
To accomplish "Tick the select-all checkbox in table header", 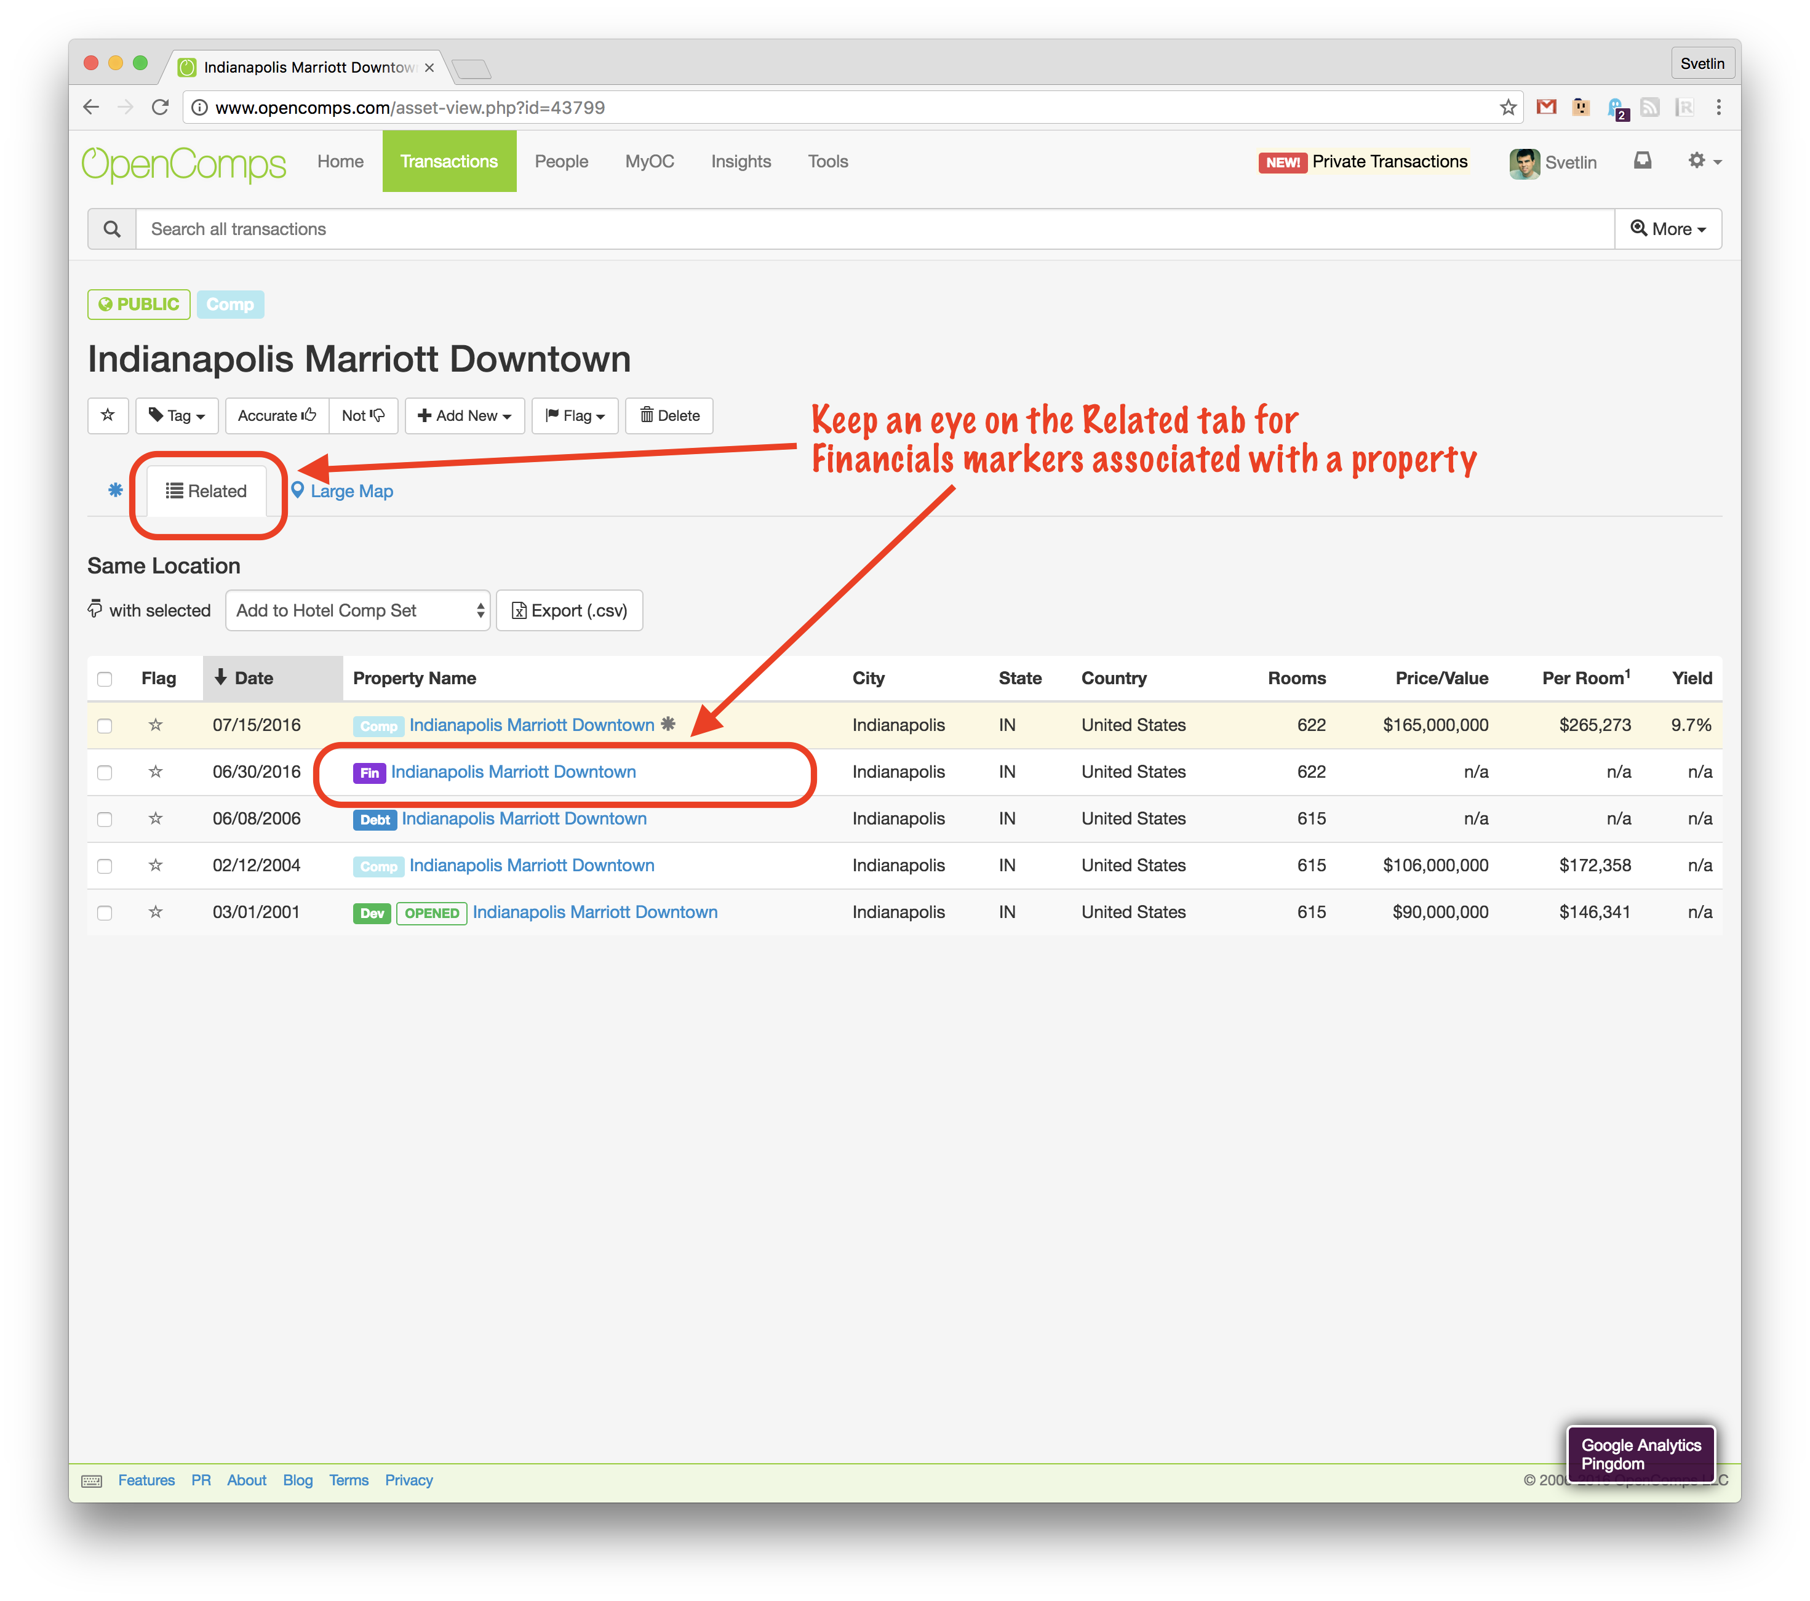I will tap(105, 679).
